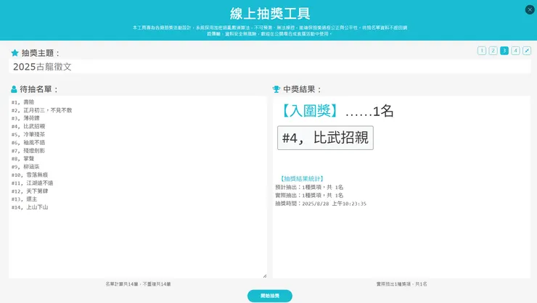Click row #7 in the waiting list
537x303 pixels.
pos(28,151)
